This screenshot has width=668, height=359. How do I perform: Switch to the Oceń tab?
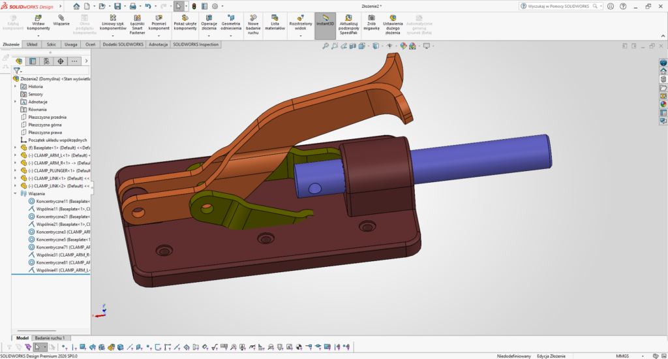[x=90, y=44]
